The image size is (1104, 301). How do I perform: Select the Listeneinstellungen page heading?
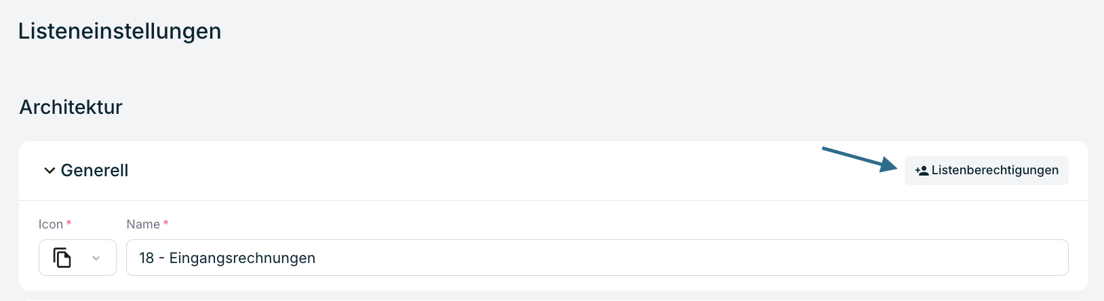(120, 31)
